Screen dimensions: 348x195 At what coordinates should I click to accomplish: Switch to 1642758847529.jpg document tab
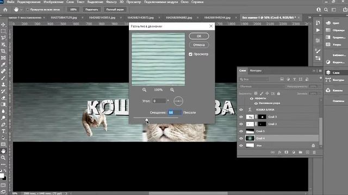(x=64, y=17)
